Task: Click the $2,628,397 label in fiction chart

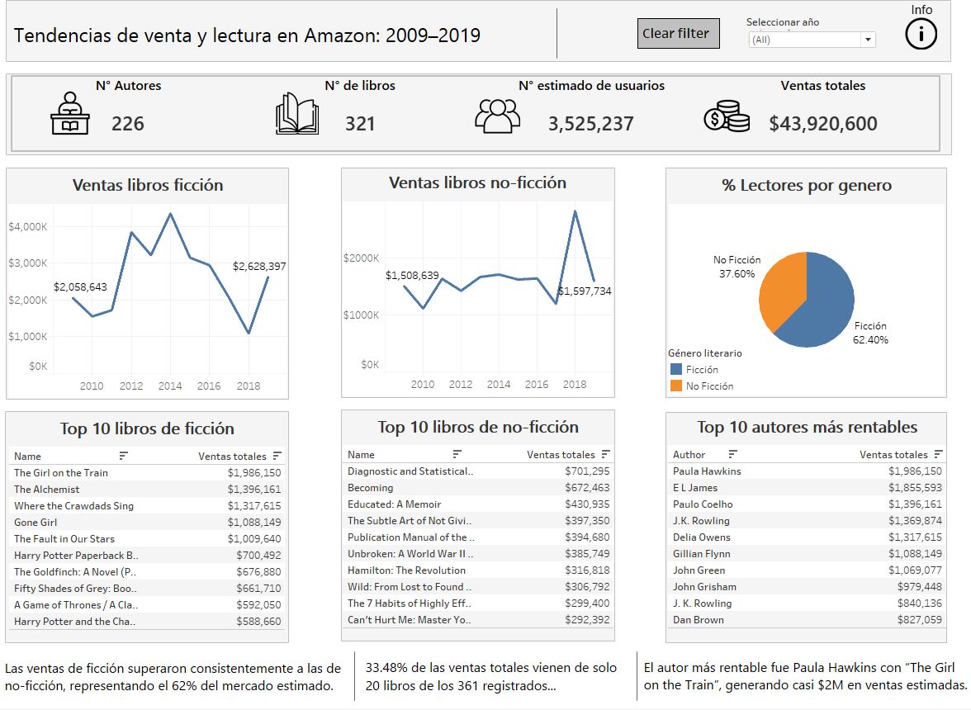Action: click(x=259, y=266)
